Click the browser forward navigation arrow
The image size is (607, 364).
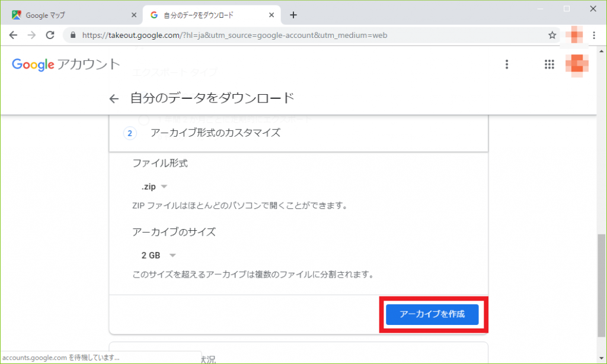point(31,36)
